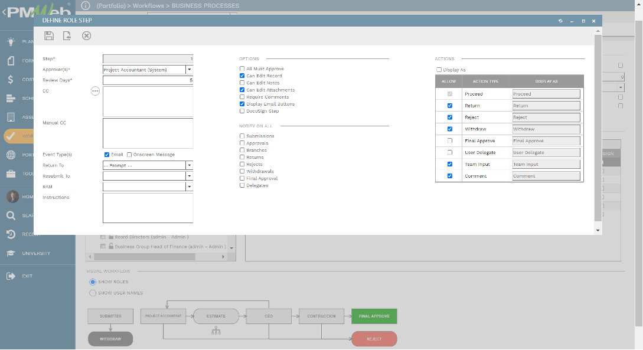Open the University graduation cap icon

[x=11, y=253]
